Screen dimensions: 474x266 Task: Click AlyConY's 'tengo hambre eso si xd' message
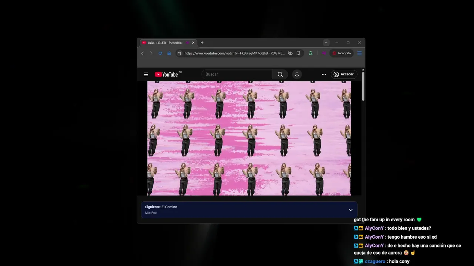pyautogui.click(x=412, y=237)
